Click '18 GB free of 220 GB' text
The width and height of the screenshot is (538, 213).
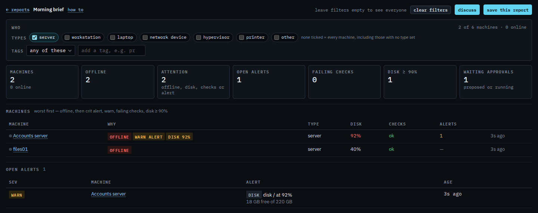(269, 202)
